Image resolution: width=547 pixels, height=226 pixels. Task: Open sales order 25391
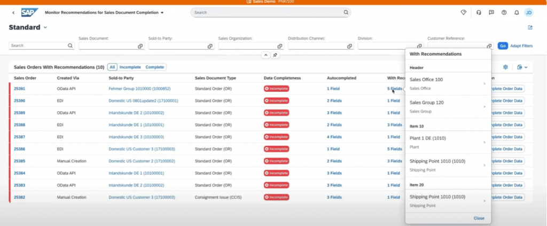point(20,89)
